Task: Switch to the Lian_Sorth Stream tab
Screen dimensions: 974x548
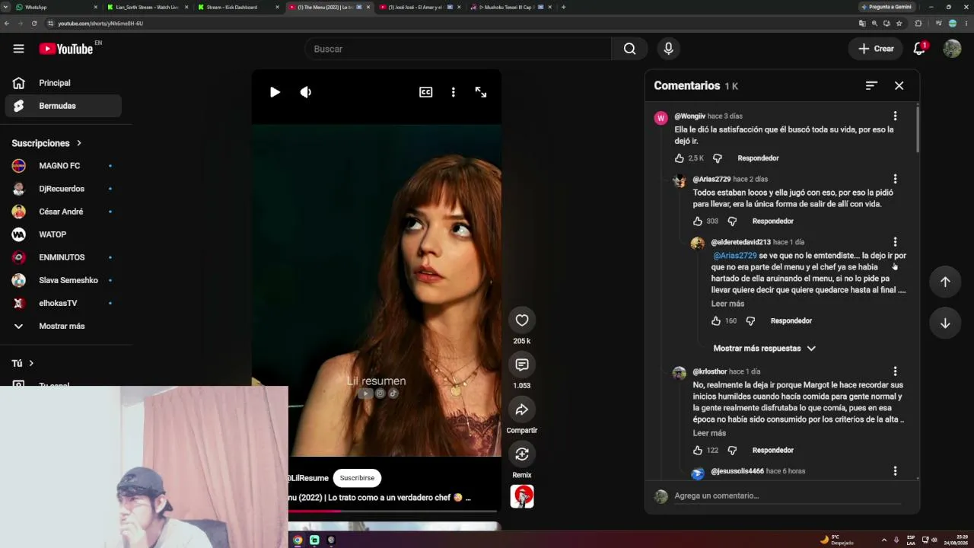Action: pyautogui.click(x=147, y=7)
